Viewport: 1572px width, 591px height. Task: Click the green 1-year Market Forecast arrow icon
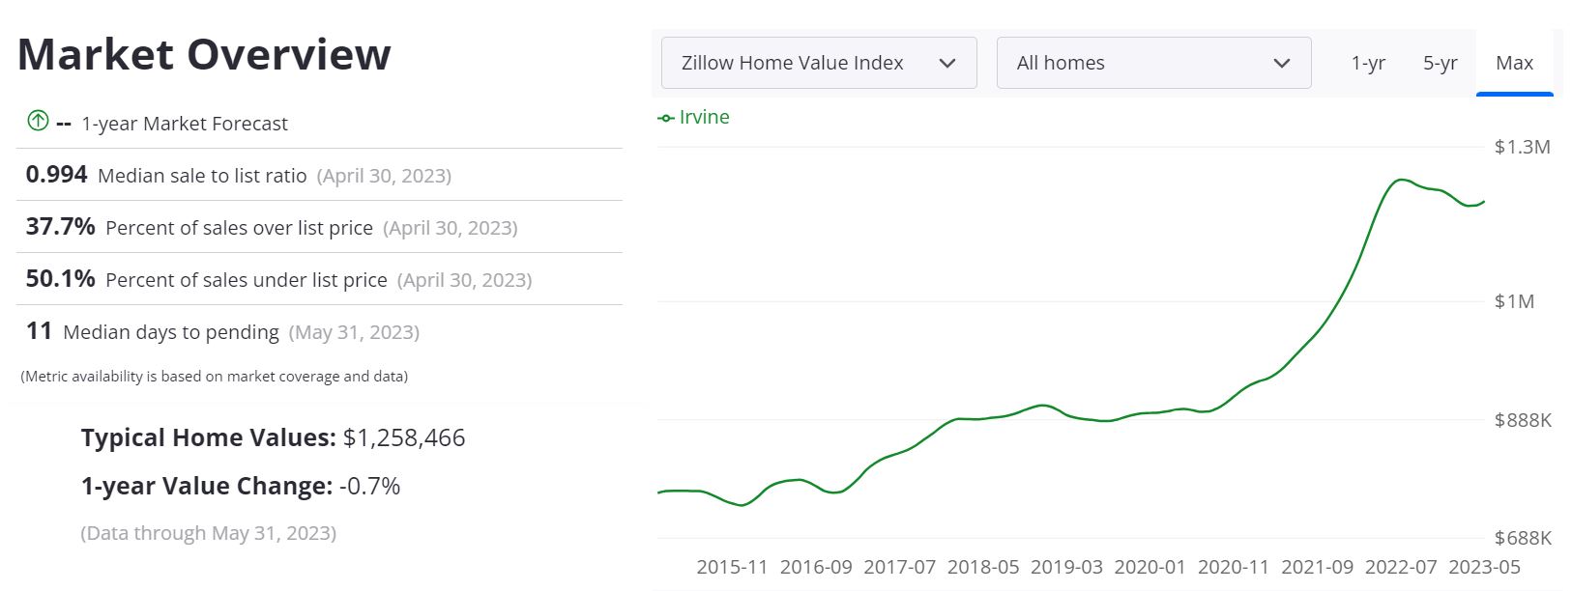tap(37, 121)
